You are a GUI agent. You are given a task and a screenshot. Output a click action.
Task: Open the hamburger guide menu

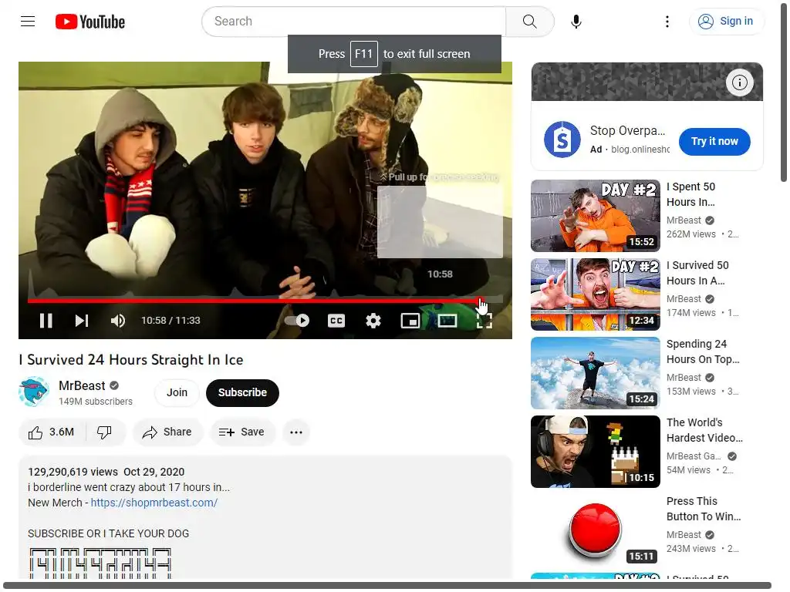[28, 21]
